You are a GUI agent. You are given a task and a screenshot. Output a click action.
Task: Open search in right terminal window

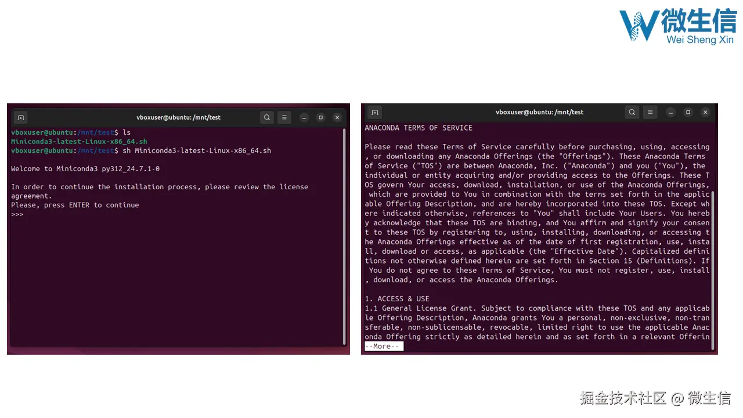point(632,112)
